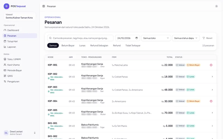Viewport: 223px width, 139px height.
Task: Open Dashboard from the sidebar
Action: [x=20, y=30]
